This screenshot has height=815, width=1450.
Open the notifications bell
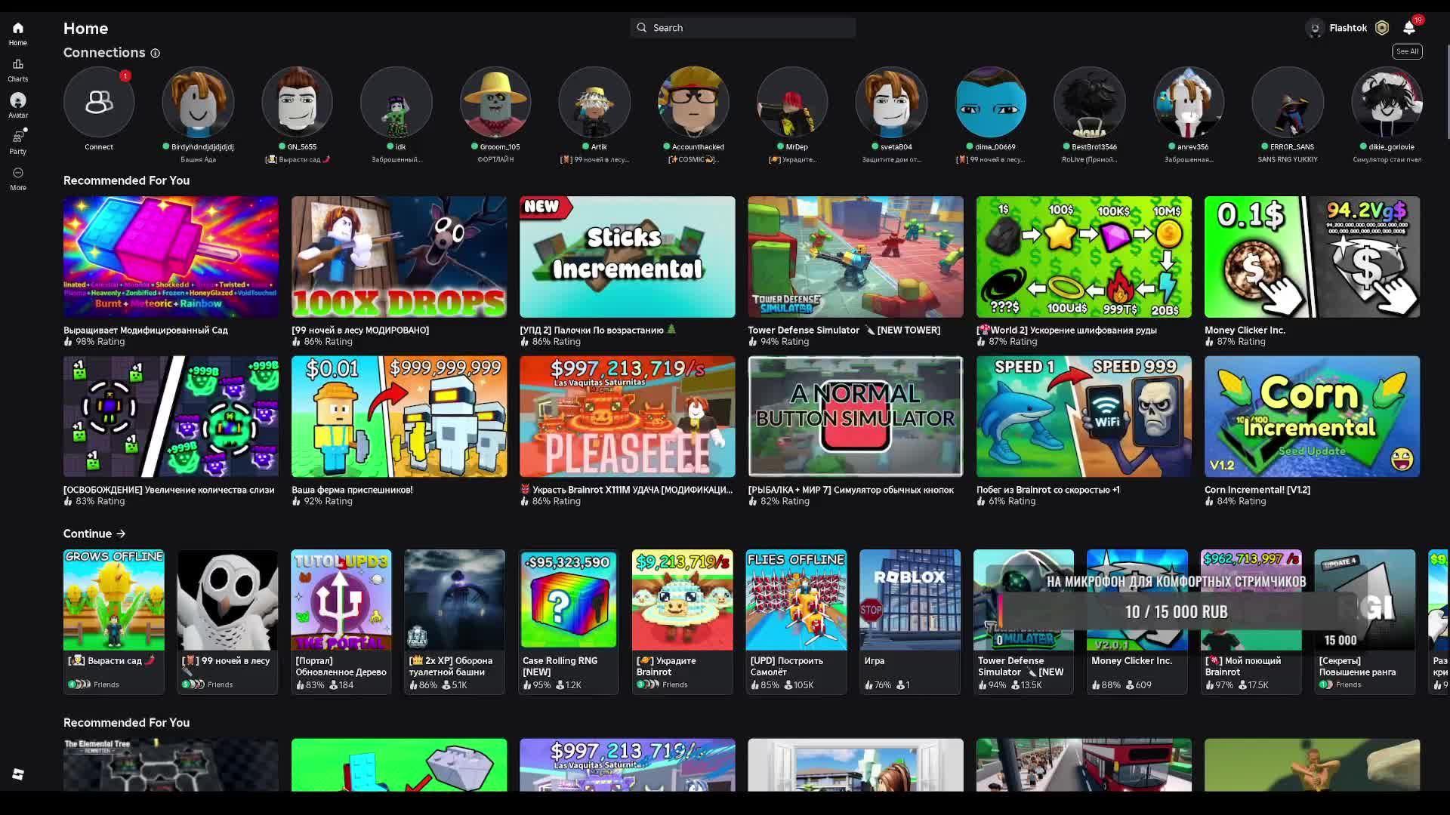1408,28
